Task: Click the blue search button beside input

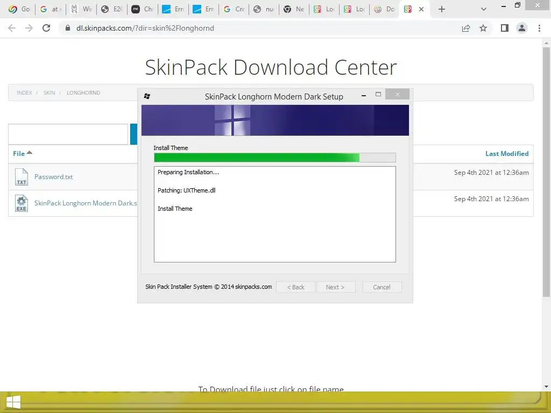Action: point(133,134)
